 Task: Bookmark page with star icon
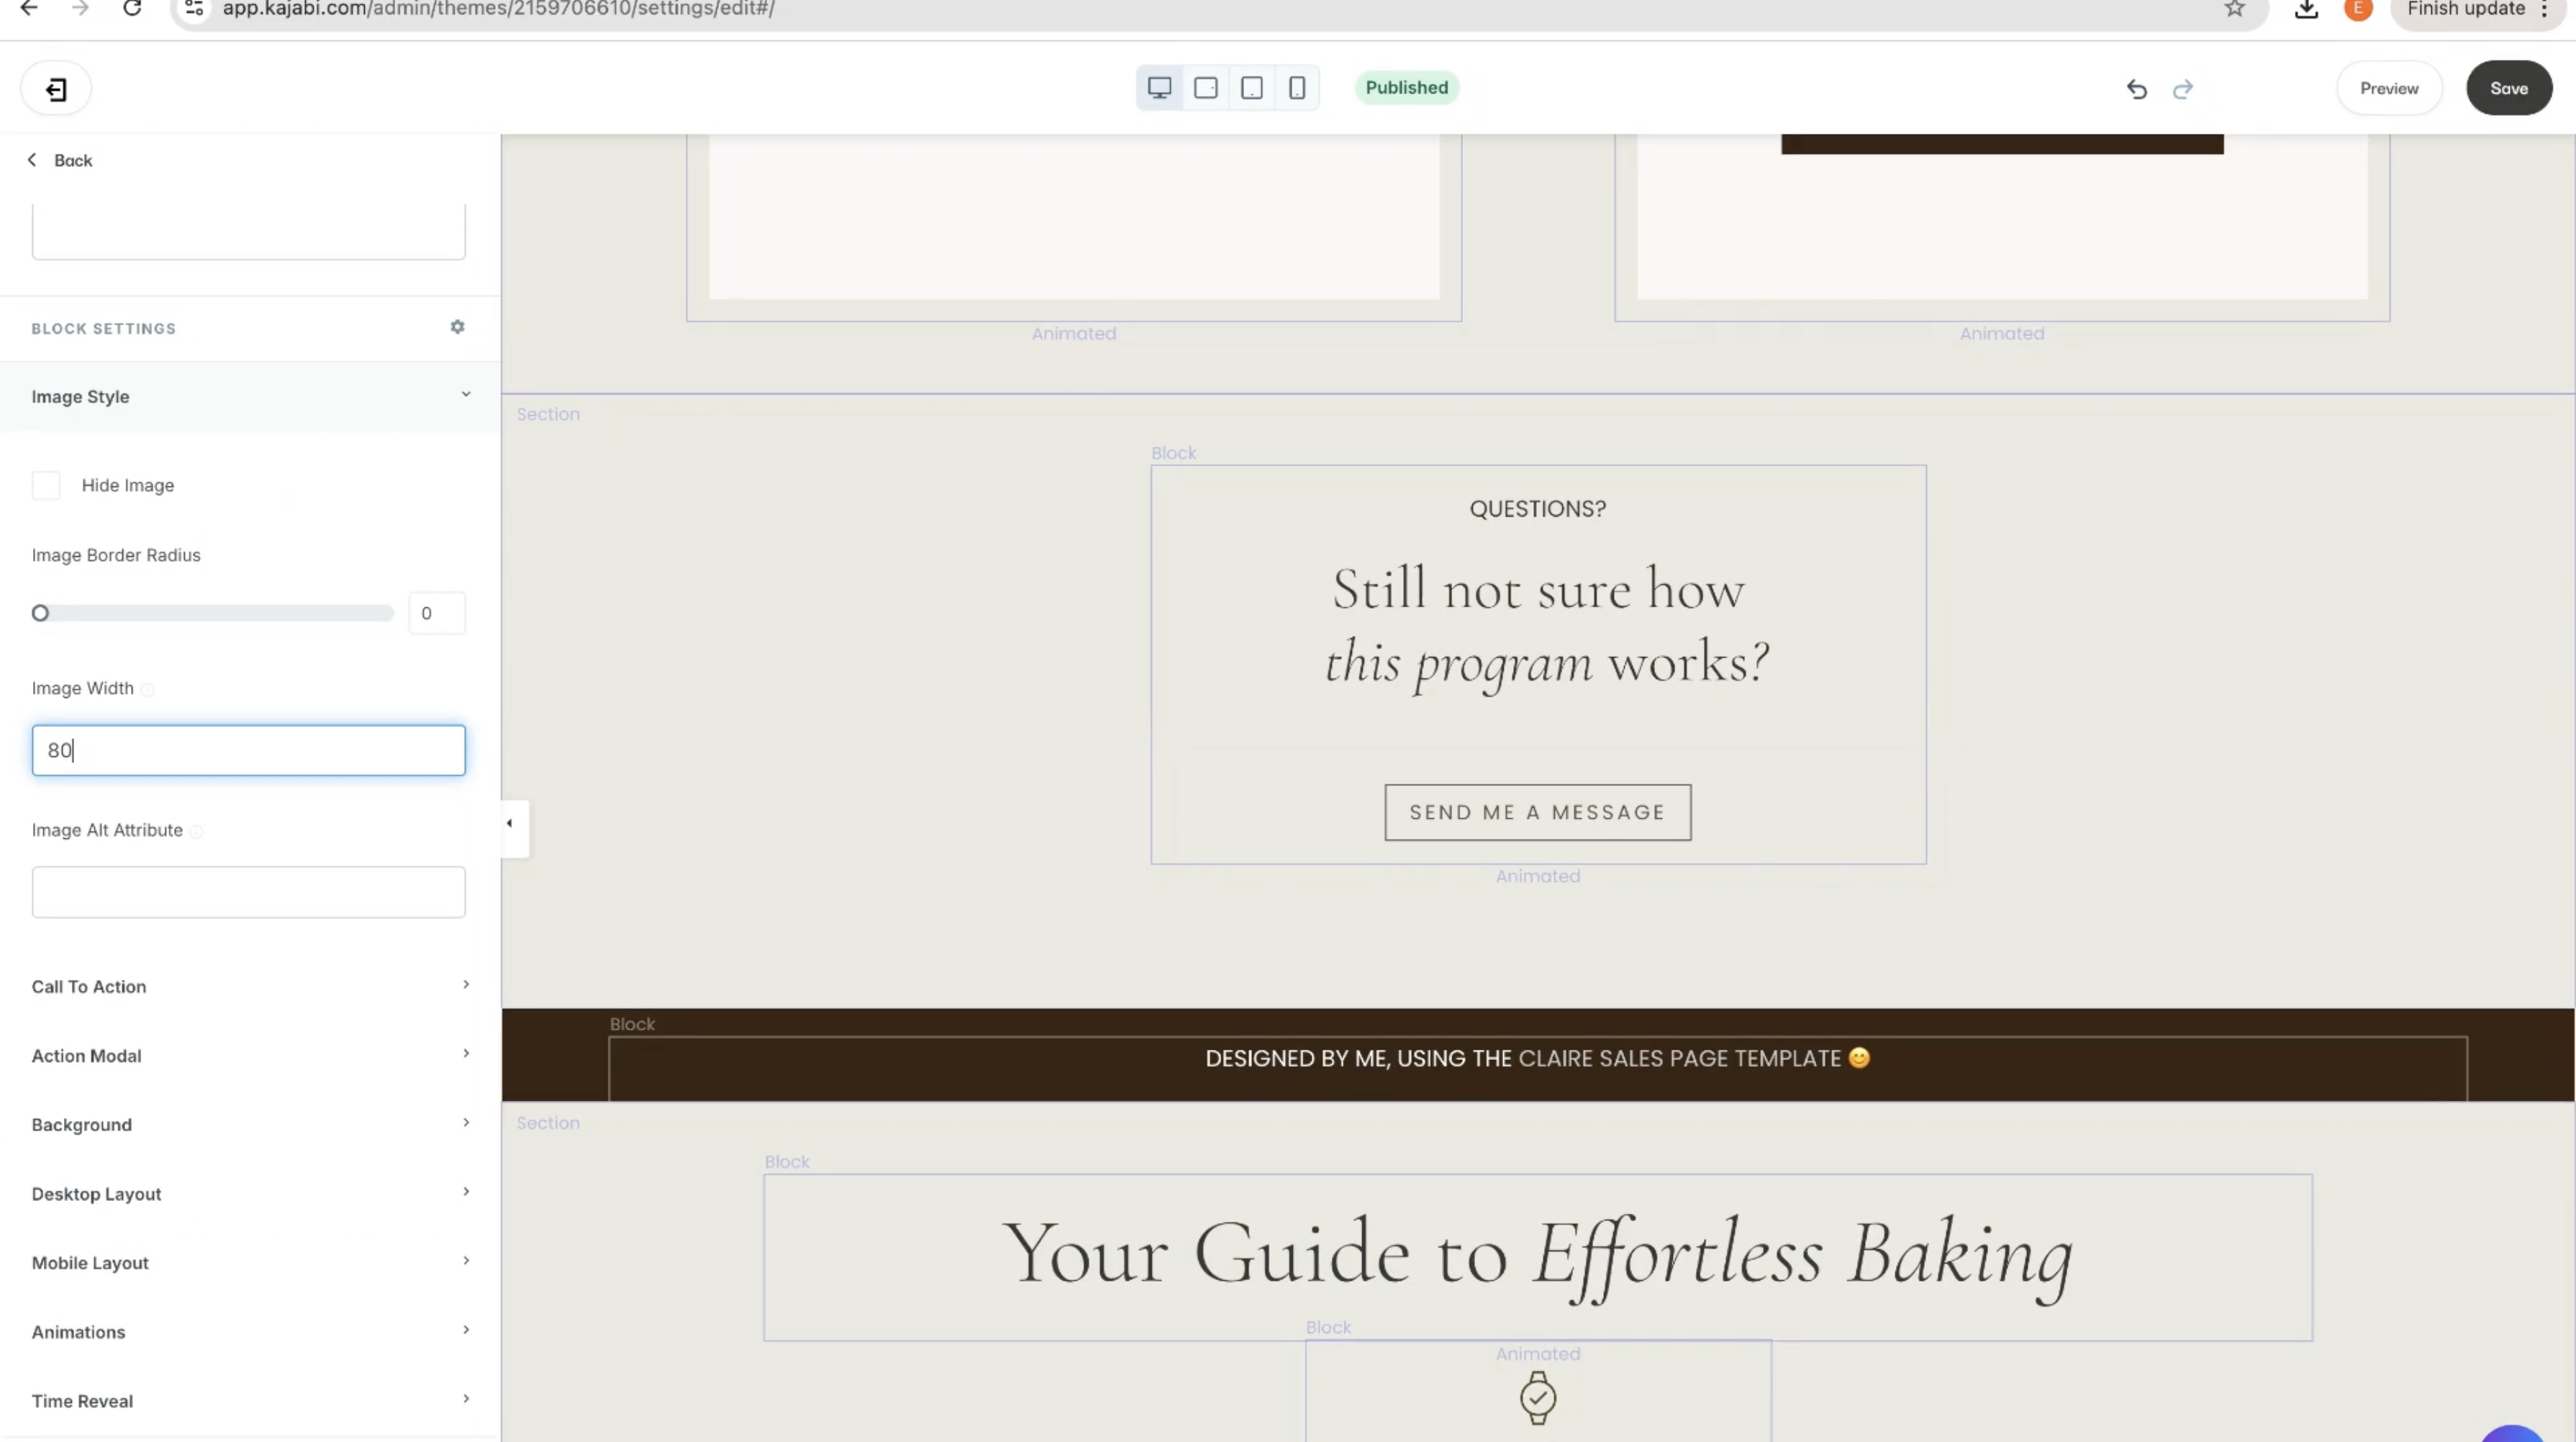(2234, 9)
